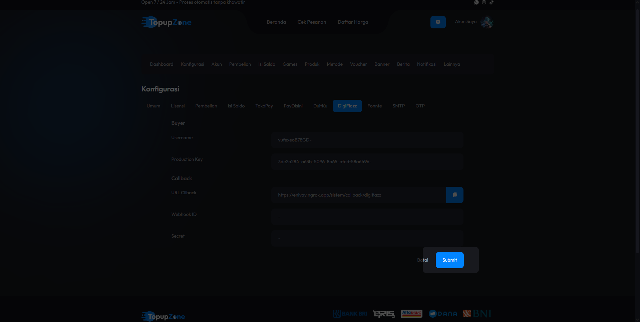Open the Akun admin menu

(217, 64)
